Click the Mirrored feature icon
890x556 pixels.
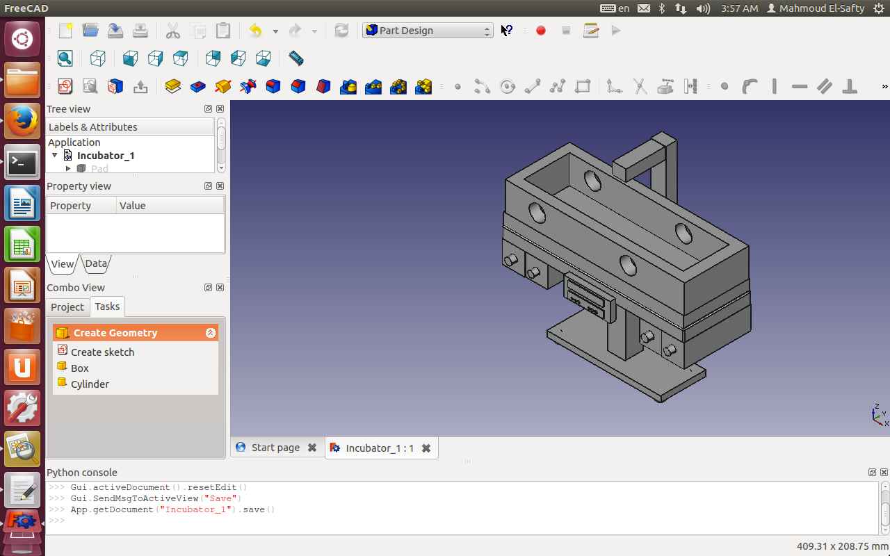[348, 86]
